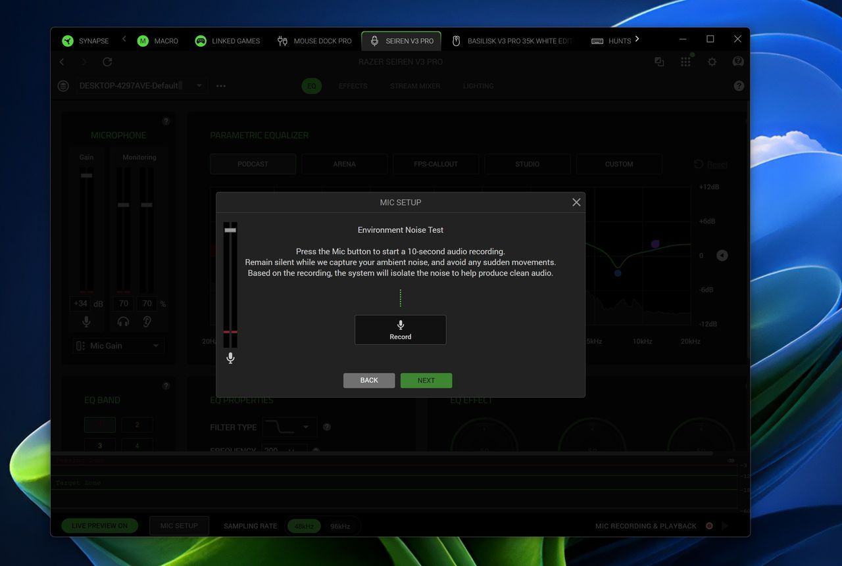Image resolution: width=842 pixels, height=566 pixels.
Task: Open the settings gear icon
Action: tap(712, 62)
